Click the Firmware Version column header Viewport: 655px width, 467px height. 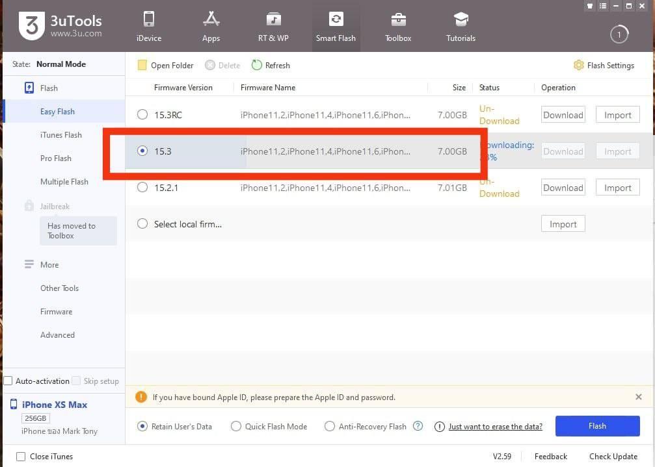pos(183,88)
